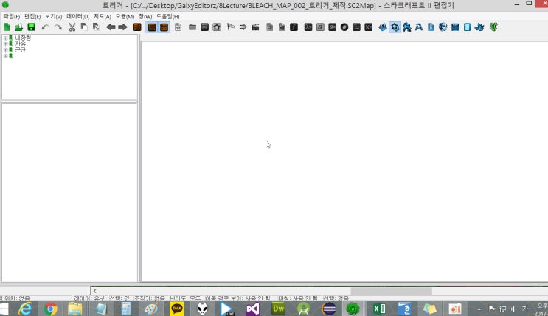Viewport: 548px width, 316px height.
Task: Click the gray document with image icon
Action: point(282,27)
